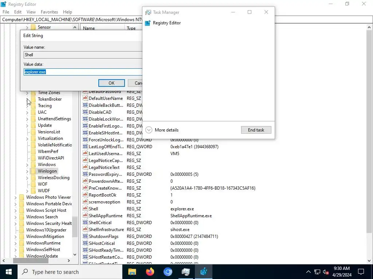The height and width of the screenshot is (279, 373).
Task: Click the Value name field showing Shell
Action: [x=83, y=55]
